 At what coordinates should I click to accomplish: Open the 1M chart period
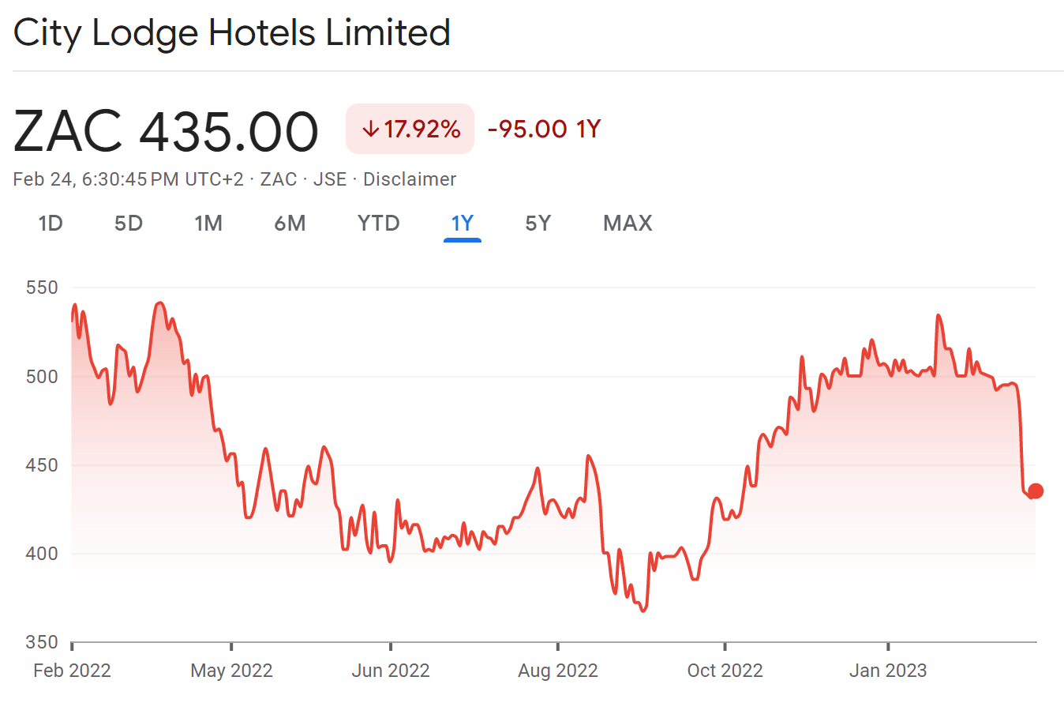208,224
